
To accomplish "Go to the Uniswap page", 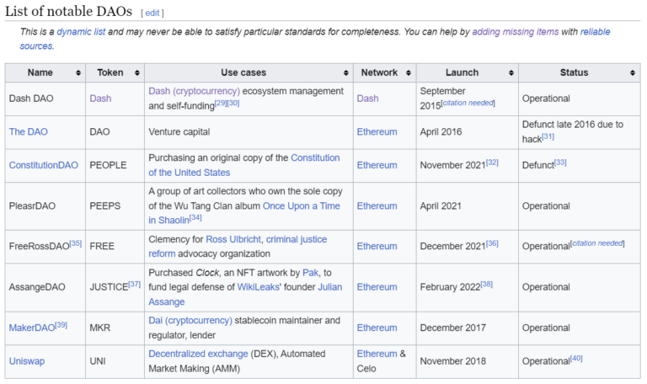I will coord(27,360).
